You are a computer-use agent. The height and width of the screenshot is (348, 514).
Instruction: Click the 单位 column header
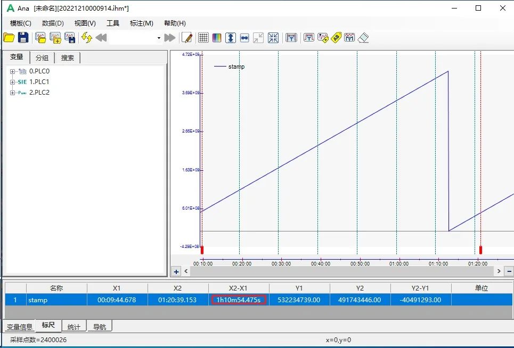482,288
